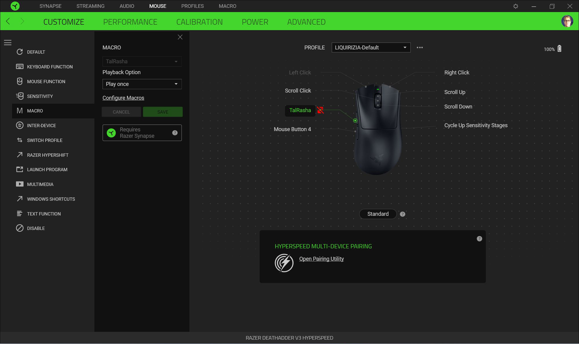Select the Sensitivity icon in sidebar

click(x=20, y=96)
